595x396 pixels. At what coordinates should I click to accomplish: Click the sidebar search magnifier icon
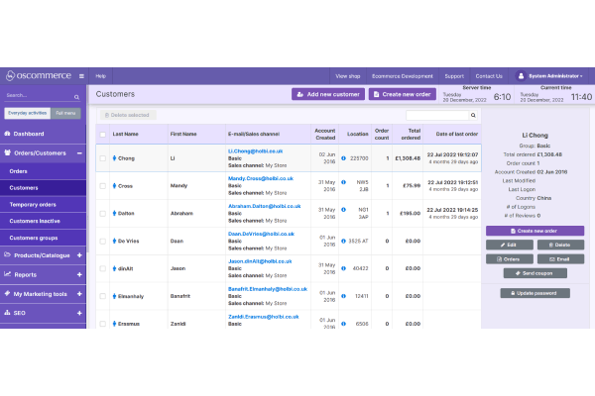(76, 97)
